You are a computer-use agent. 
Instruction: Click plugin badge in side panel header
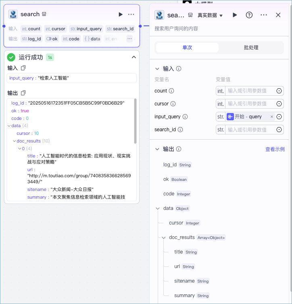pyautogui.click(x=190, y=15)
